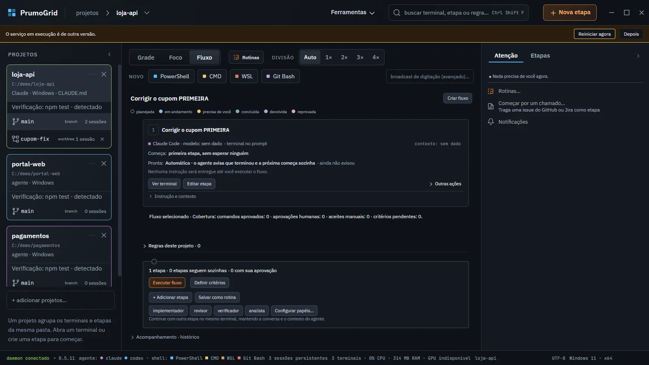Select the Fluxo view tab
The height and width of the screenshot is (365, 649).
204,58
